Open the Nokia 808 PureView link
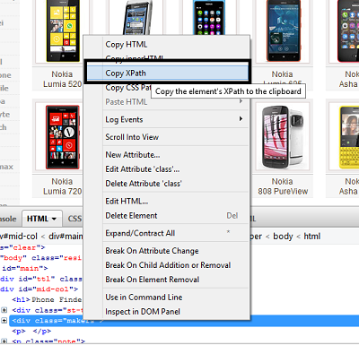The image size is (359, 345). pos(283,186)
